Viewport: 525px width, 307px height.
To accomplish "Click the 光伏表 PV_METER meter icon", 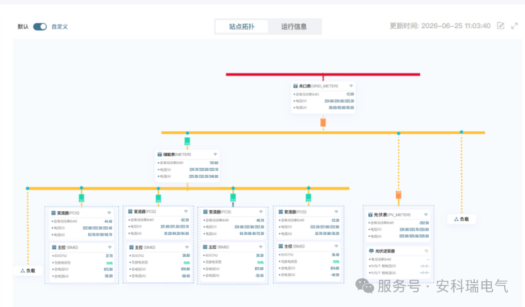I will (370, 214).
